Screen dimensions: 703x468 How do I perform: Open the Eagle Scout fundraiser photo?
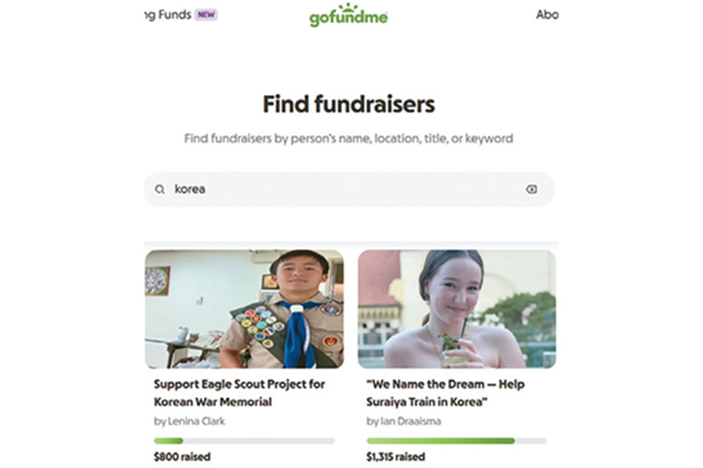pos(244,309)
